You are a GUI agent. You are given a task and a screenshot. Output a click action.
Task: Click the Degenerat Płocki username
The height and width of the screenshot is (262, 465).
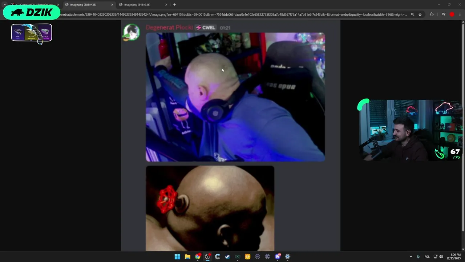click(x=169, y=28)
